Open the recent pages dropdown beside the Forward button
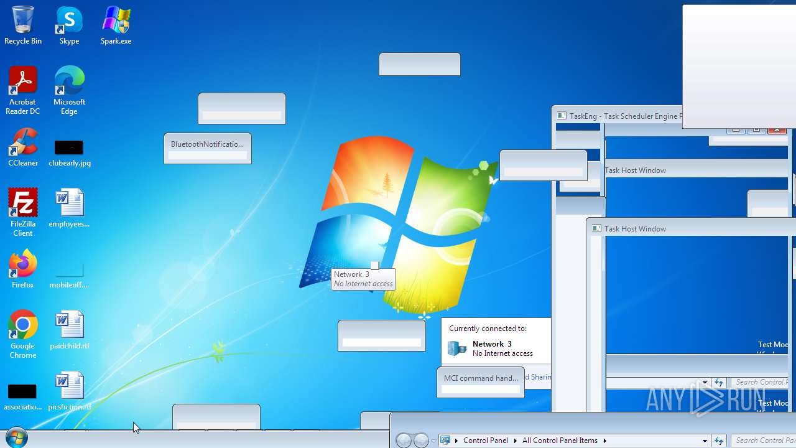This screenshot has height=448, width=796. point(433,441)
